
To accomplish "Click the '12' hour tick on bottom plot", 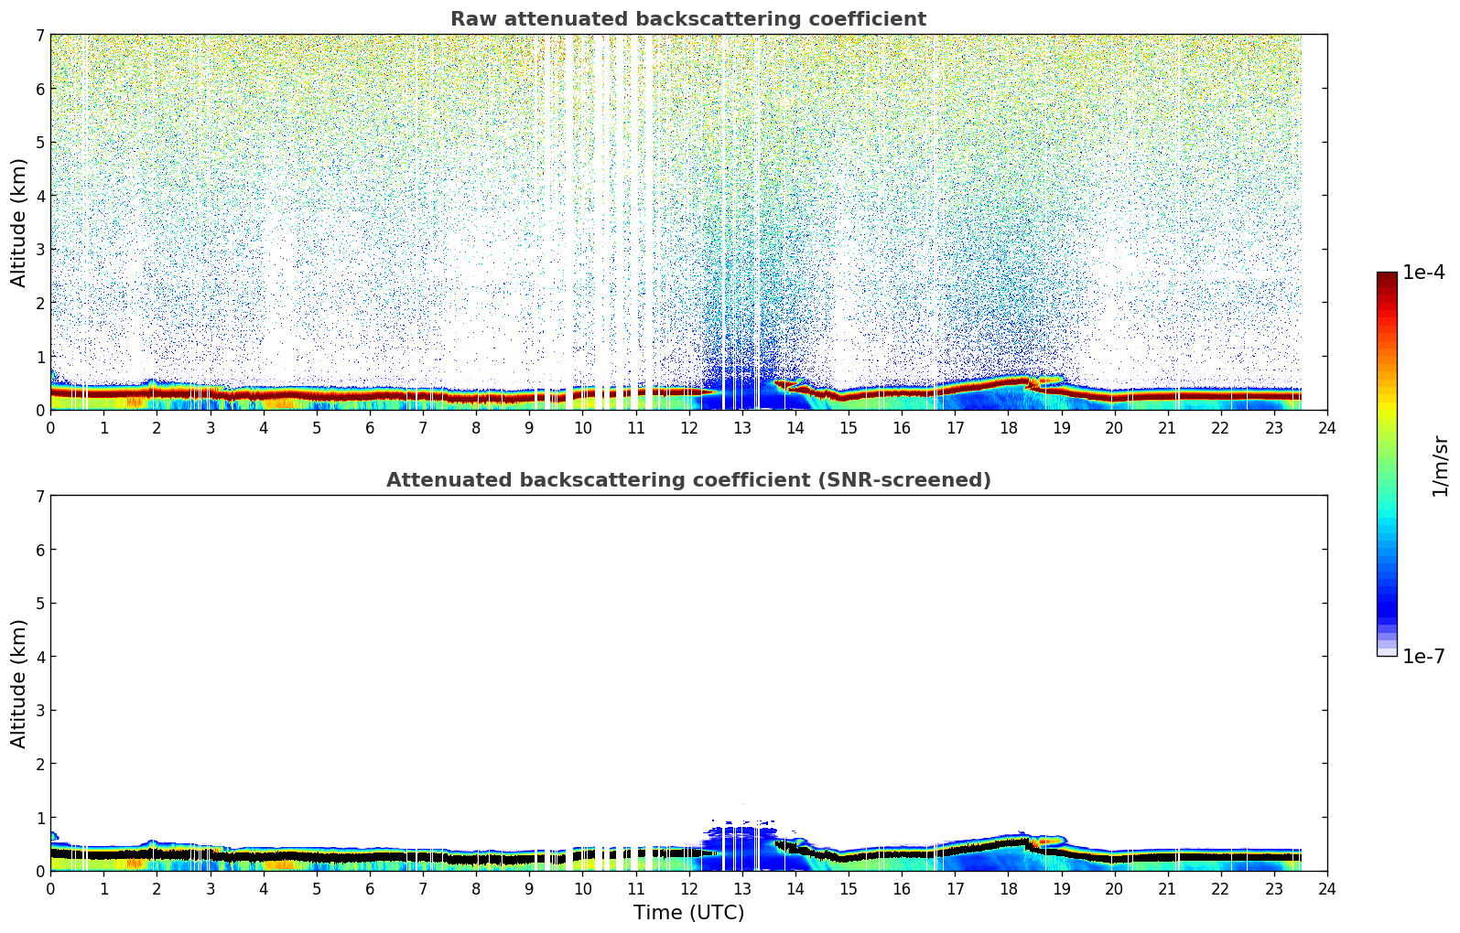I will click(x=688, y=889).
